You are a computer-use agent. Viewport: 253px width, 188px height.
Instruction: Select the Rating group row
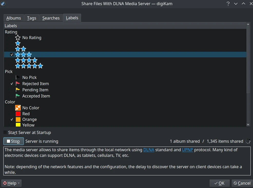point(125,32)
